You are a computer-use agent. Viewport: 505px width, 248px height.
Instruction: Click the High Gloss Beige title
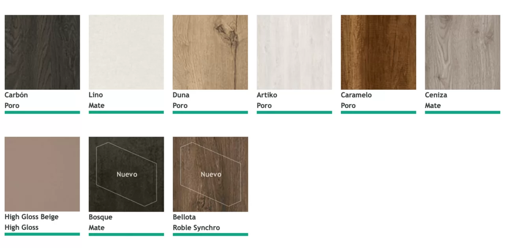[x=32, y=217]
